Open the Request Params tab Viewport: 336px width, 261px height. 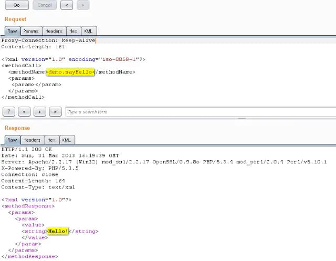click(30, 32)
